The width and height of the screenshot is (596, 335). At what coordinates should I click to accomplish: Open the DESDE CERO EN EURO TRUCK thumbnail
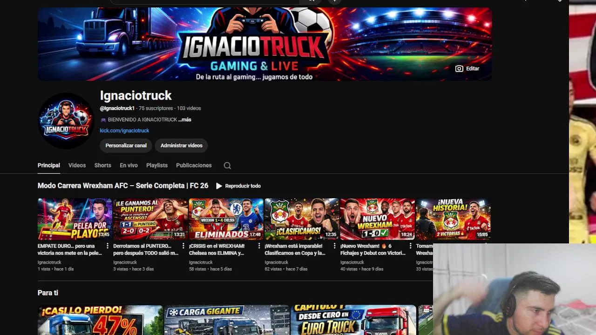(353, 320)
